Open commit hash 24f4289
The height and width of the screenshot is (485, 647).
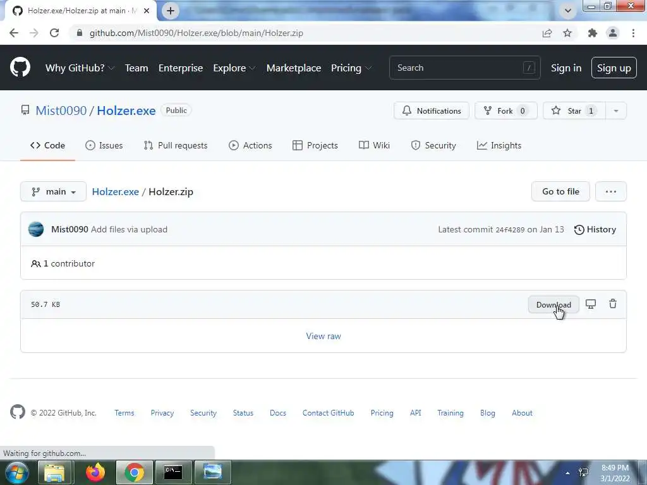pos(510,230)
